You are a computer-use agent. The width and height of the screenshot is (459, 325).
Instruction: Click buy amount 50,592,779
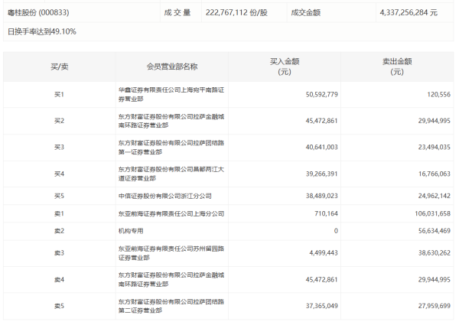click(322, 95)
